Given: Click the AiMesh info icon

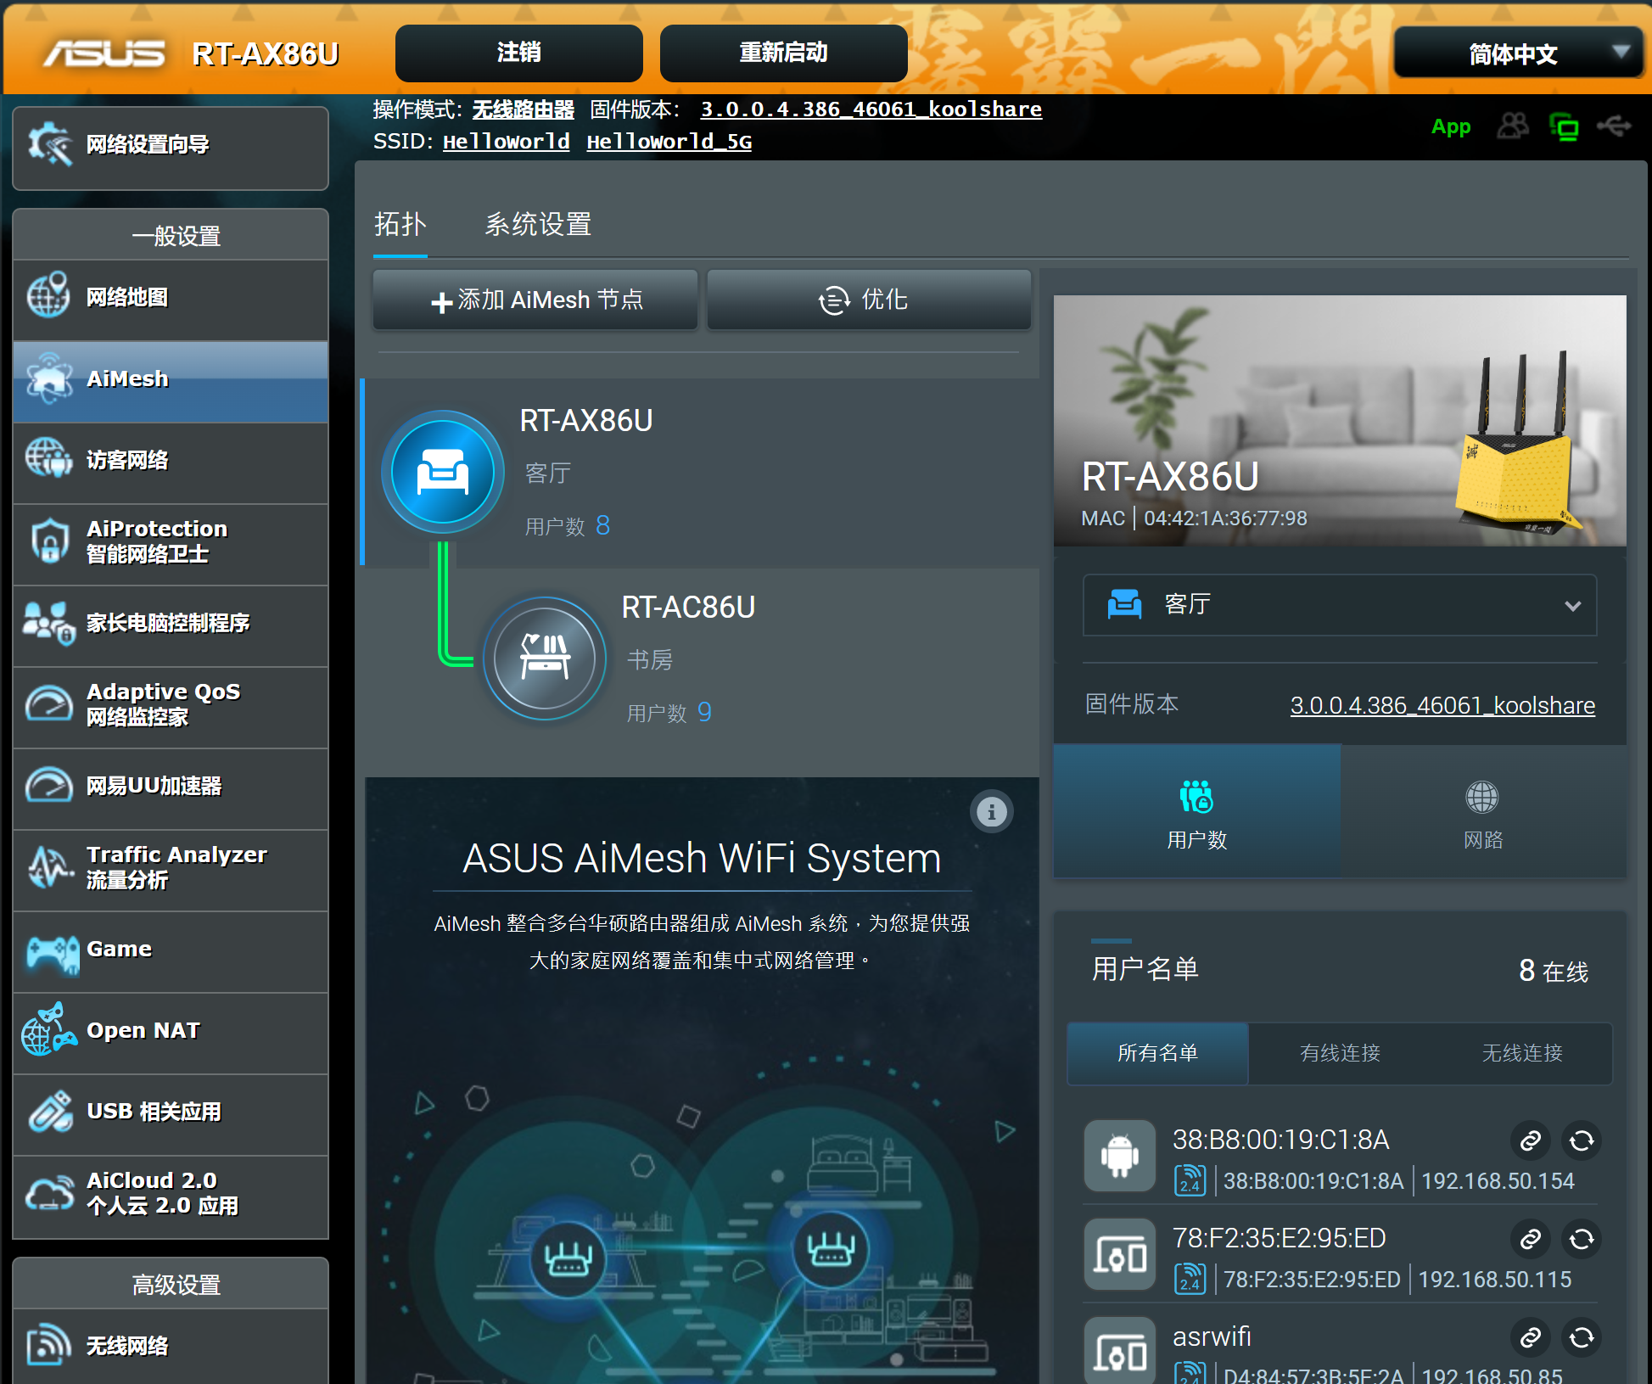Looking at the screenshot, I should [991, 812].
